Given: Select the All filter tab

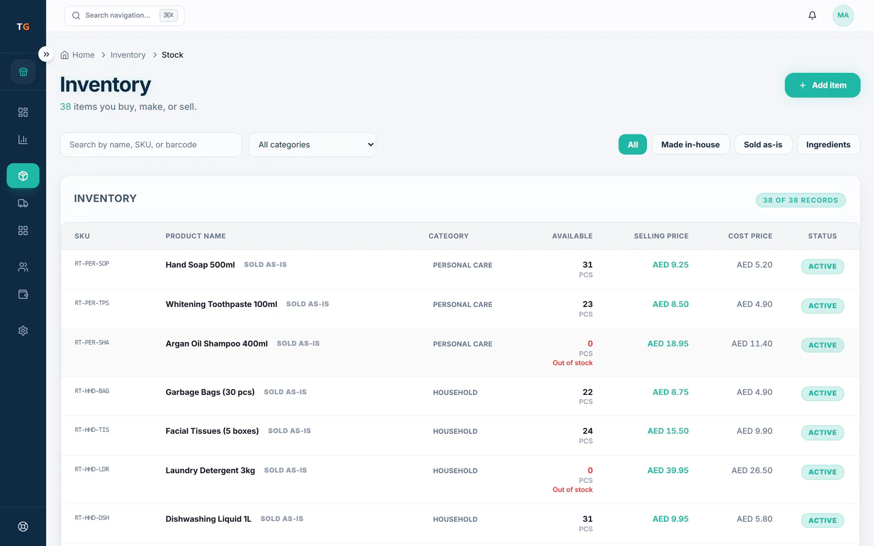Looking at the screenshot, I should coord(632,145).
